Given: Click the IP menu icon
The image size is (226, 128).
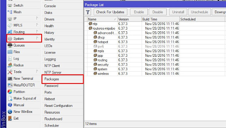Looking at the screenshot, I should [10, 19].
